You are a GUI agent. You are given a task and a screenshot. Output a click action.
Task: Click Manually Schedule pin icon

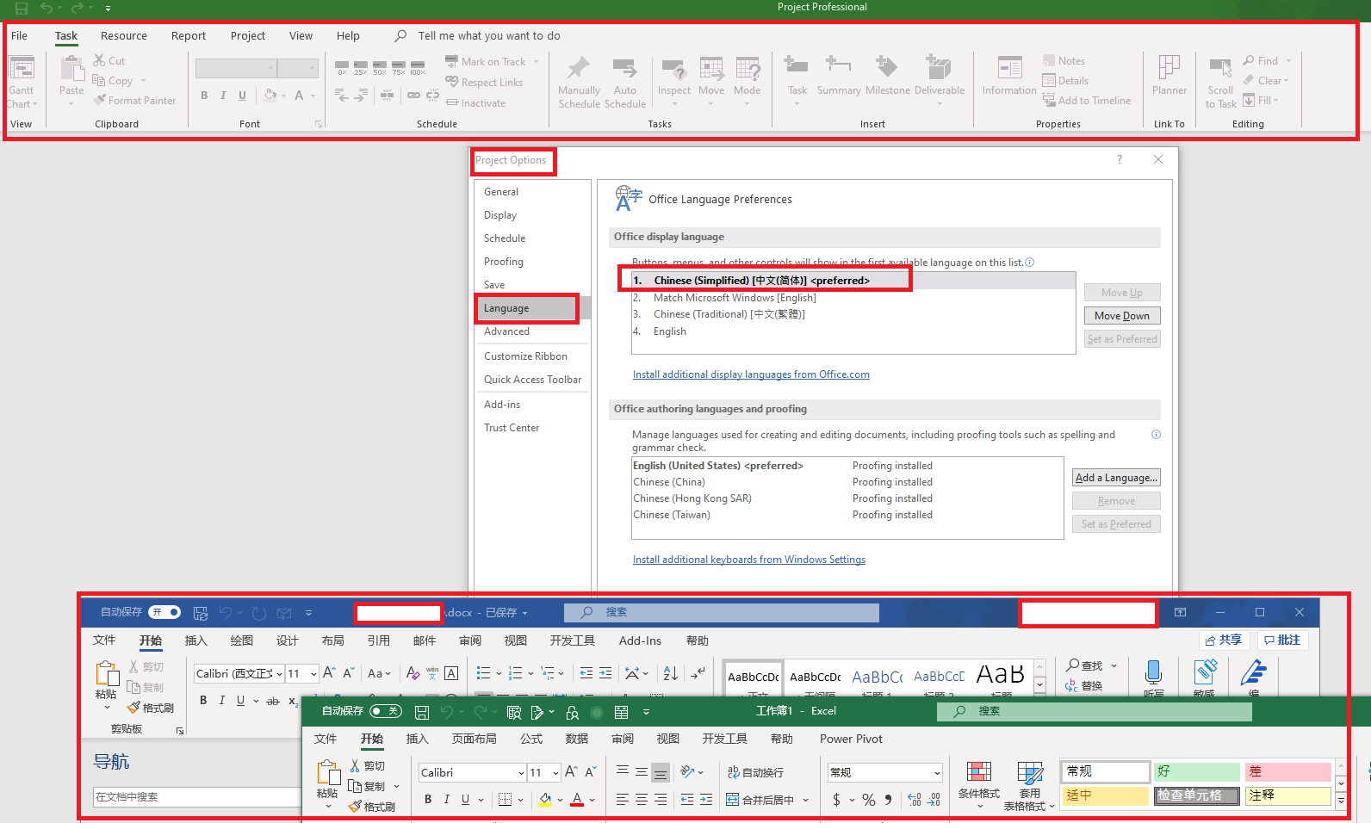[x=579, y=68]
